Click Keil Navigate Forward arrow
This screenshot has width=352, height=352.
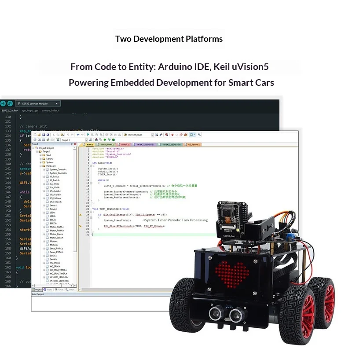click(x=82, y=135)
